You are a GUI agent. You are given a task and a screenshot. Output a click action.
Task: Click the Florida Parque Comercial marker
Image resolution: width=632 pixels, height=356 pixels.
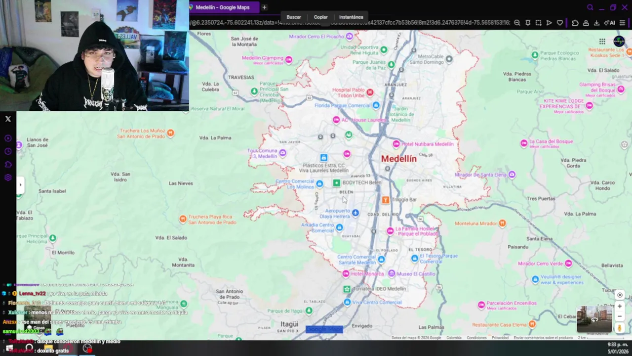[376, 105]
